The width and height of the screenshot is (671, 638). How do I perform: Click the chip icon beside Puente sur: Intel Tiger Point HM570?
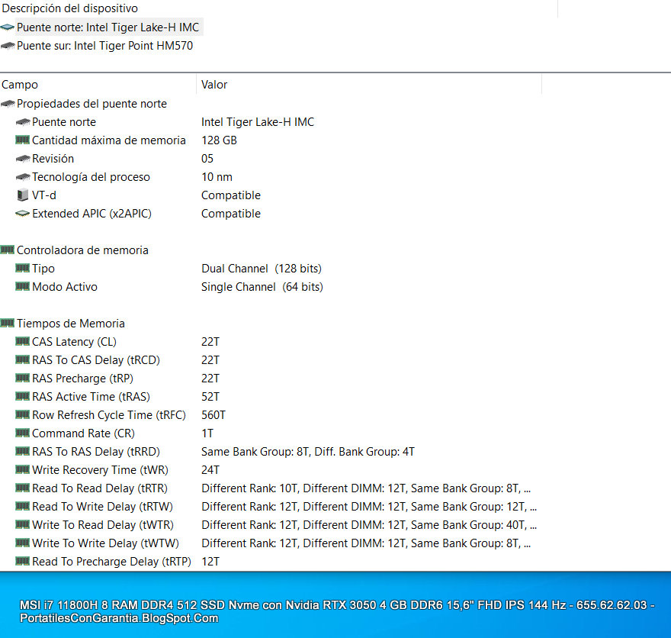8,46
